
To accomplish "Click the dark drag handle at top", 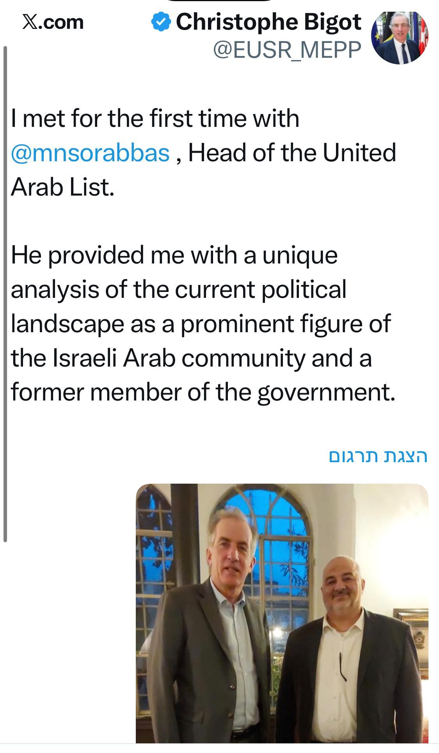I will (x=220, y=1).
